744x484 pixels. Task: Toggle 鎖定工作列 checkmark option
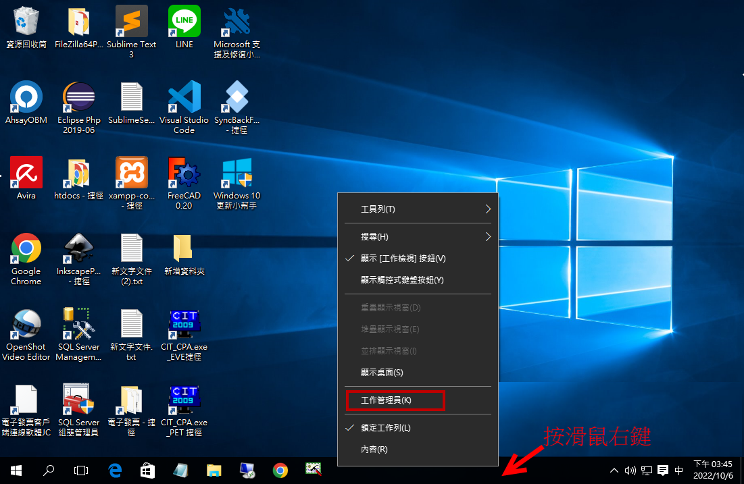click(x=395, y=428)
